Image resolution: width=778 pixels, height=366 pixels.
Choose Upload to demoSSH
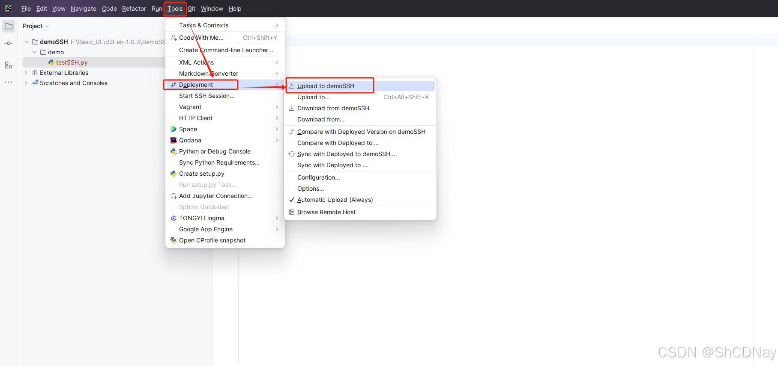360,86
